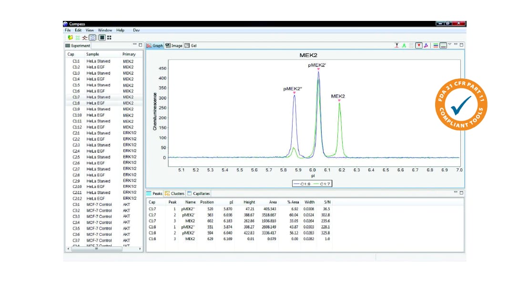Open the graph view menu chevron
The image size is (529, 281).
coord(450,44)
